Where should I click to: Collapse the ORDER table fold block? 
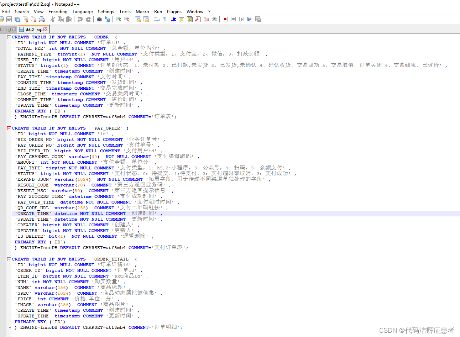pos(9,37)
